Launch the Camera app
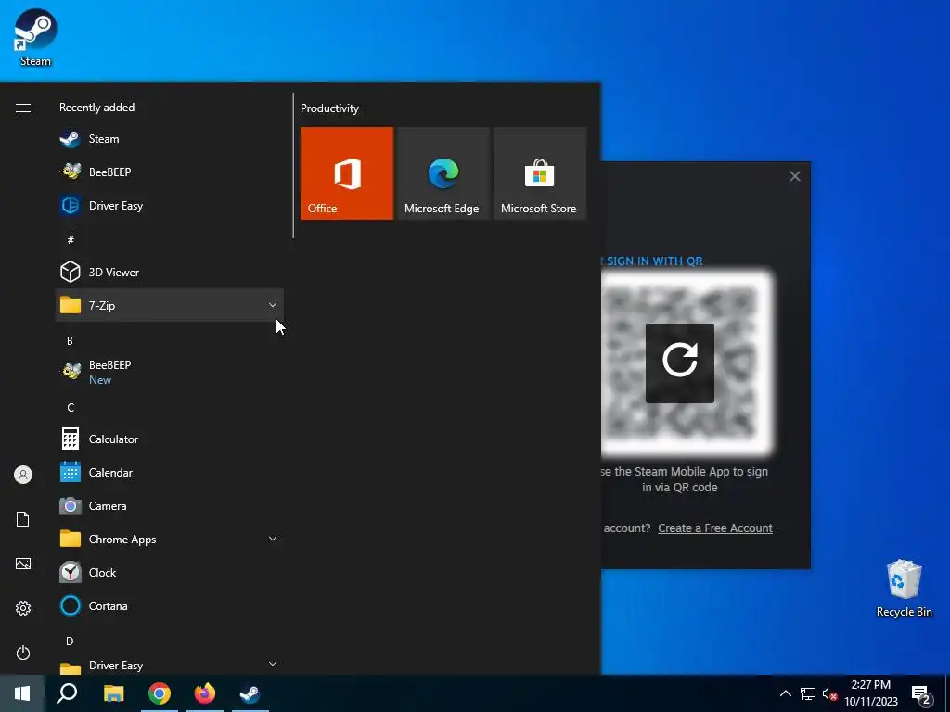The height and width of the screenshot is (712, 950). [170, 505]
